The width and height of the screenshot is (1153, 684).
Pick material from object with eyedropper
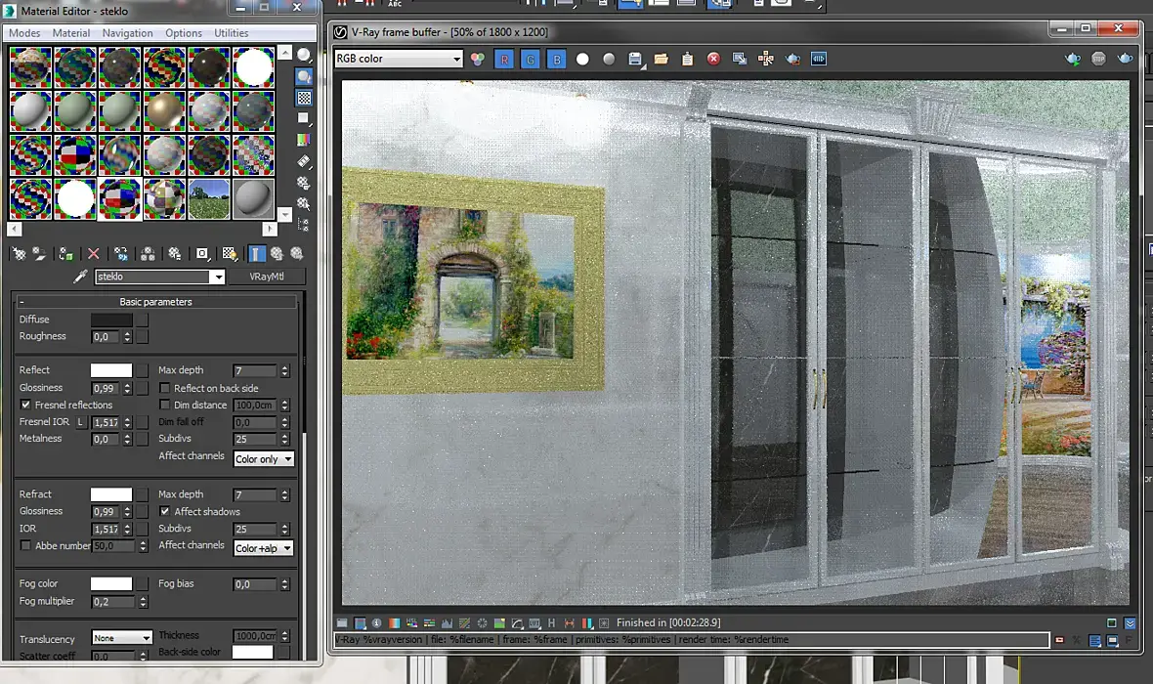tap(82, 278)
